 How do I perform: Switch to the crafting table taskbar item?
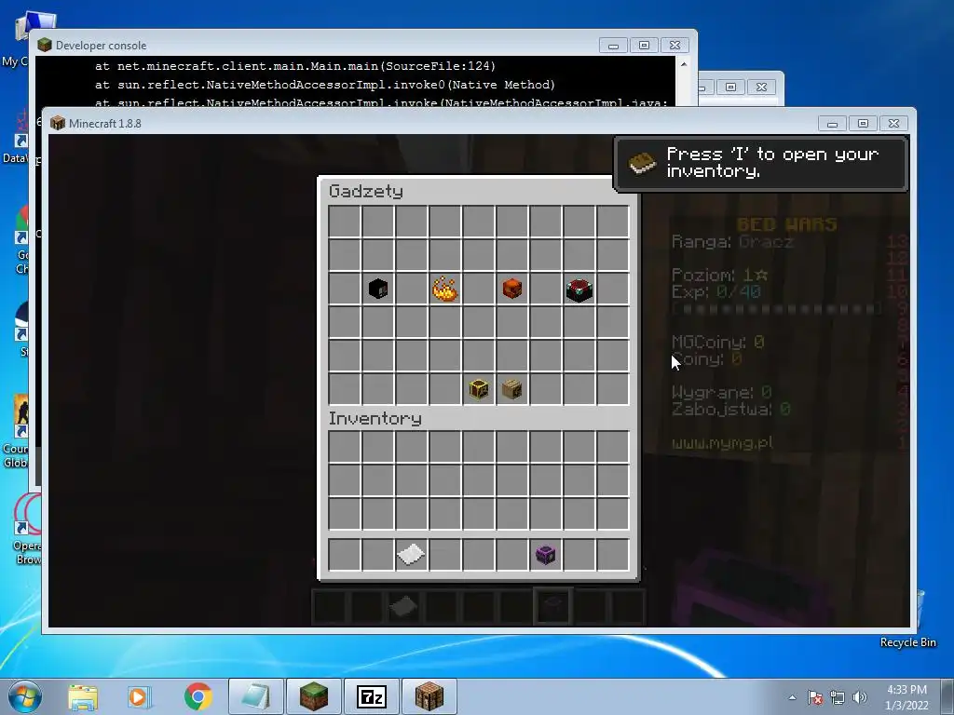[x=429, y=696]
